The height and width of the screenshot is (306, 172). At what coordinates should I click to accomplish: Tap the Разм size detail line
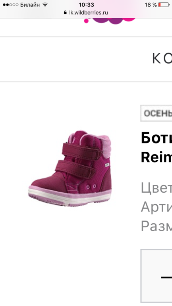pyautogui.click(x=157, y=226)
